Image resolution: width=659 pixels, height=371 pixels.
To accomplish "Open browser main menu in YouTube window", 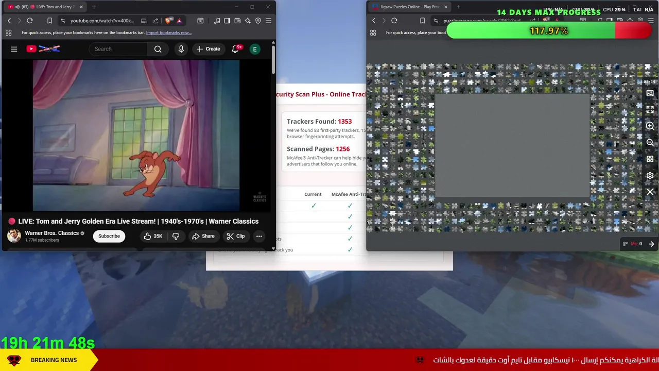I will pyautogui.click(x=268, y=21).
